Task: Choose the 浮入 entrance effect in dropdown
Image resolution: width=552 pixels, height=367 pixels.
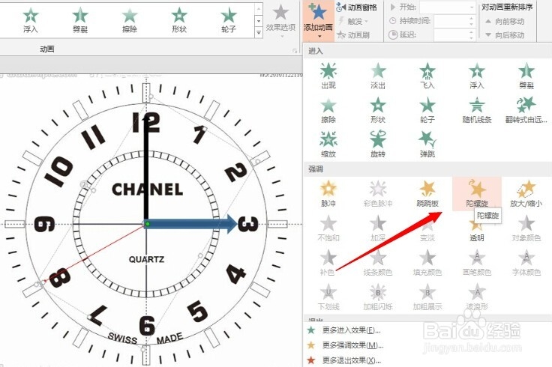Action: pos(477,76)
